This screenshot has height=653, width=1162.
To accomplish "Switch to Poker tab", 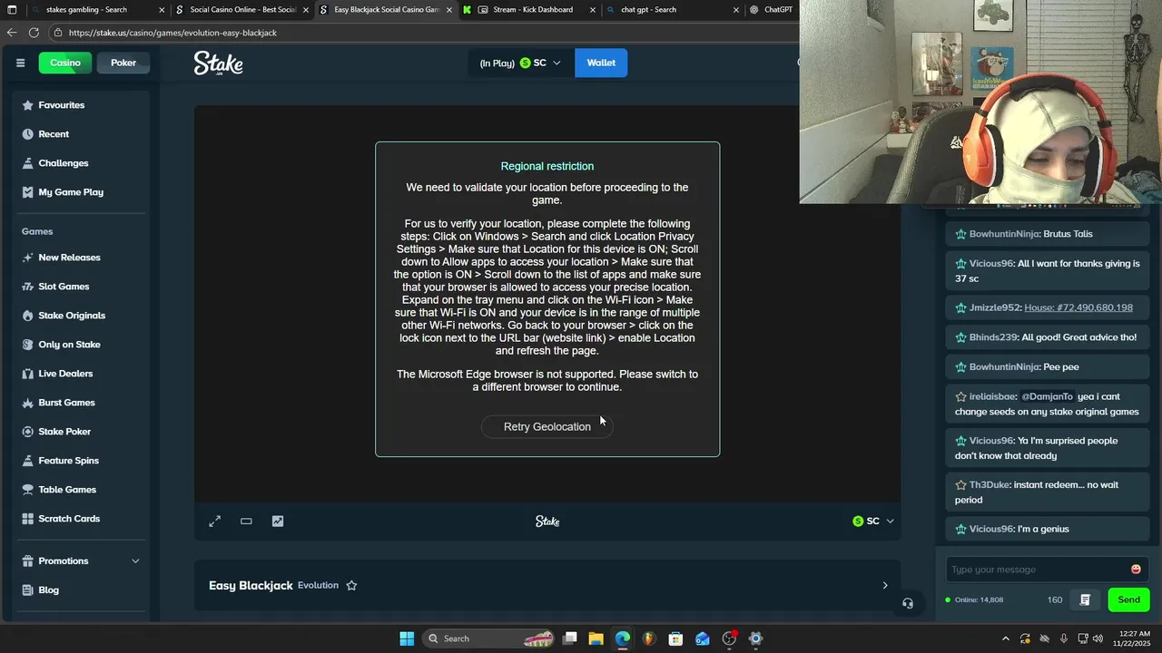I will coord(123,63).
